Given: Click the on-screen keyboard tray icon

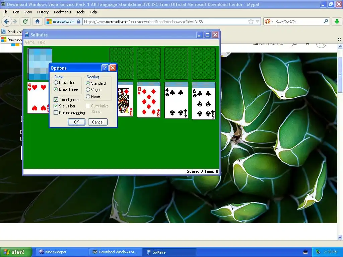Looking at the screenshot, I should 305,252.
